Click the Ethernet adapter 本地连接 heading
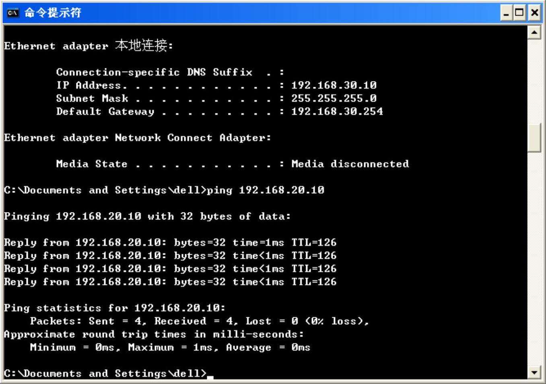The height and width of the screenshot is (384, 546). pos(89,45)
